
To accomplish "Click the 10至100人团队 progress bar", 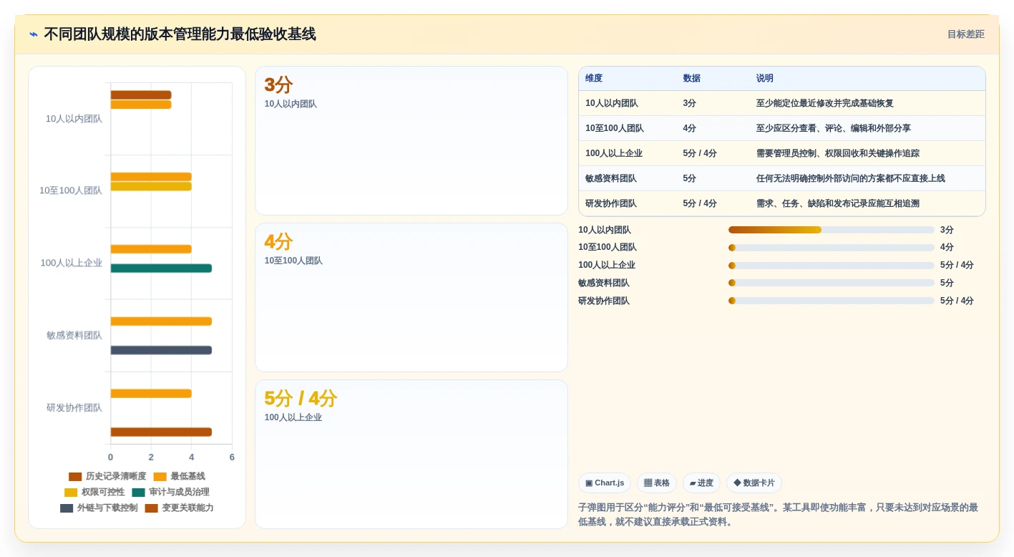I will [x=832, y=248].
